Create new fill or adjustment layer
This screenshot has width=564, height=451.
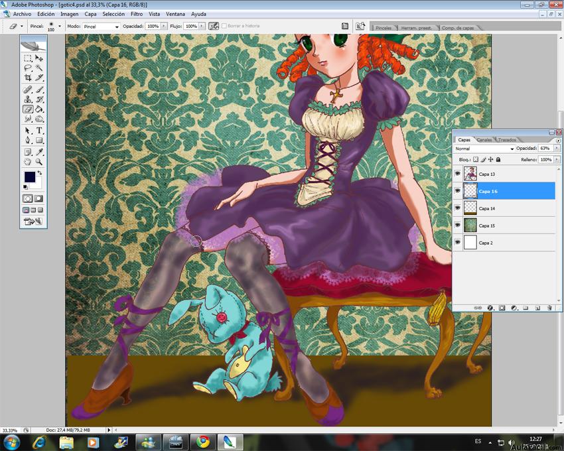click(514, 308)
